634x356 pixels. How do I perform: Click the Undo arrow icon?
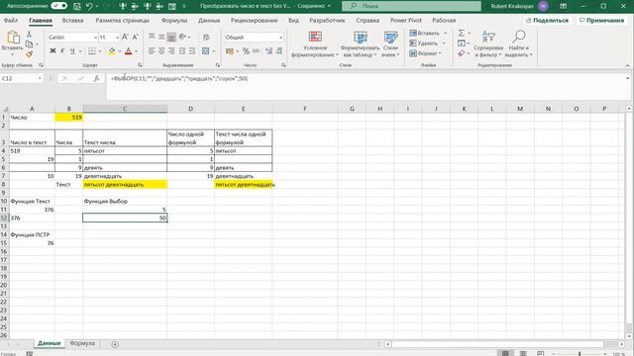click(89, 6)
